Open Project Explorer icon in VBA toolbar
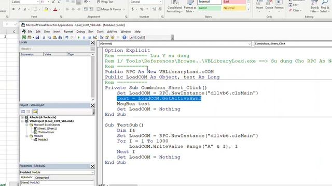This screenshot has width=332, height=186. pos(102,38)
